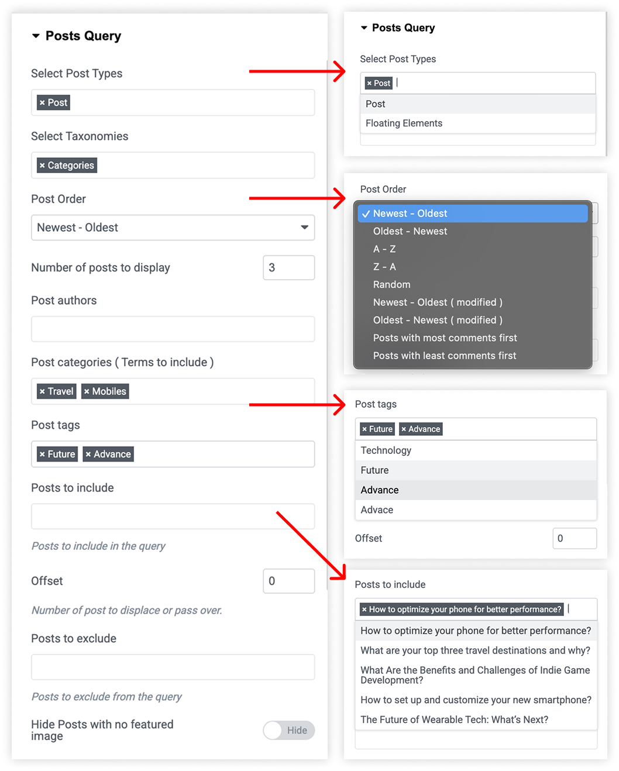The image size is (619, 771).
Task: Remove the Future tag in left Post tags
Action: (x=42, y=454)
